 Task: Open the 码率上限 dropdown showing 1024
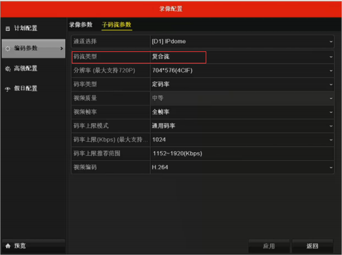[x=242, y=140]
